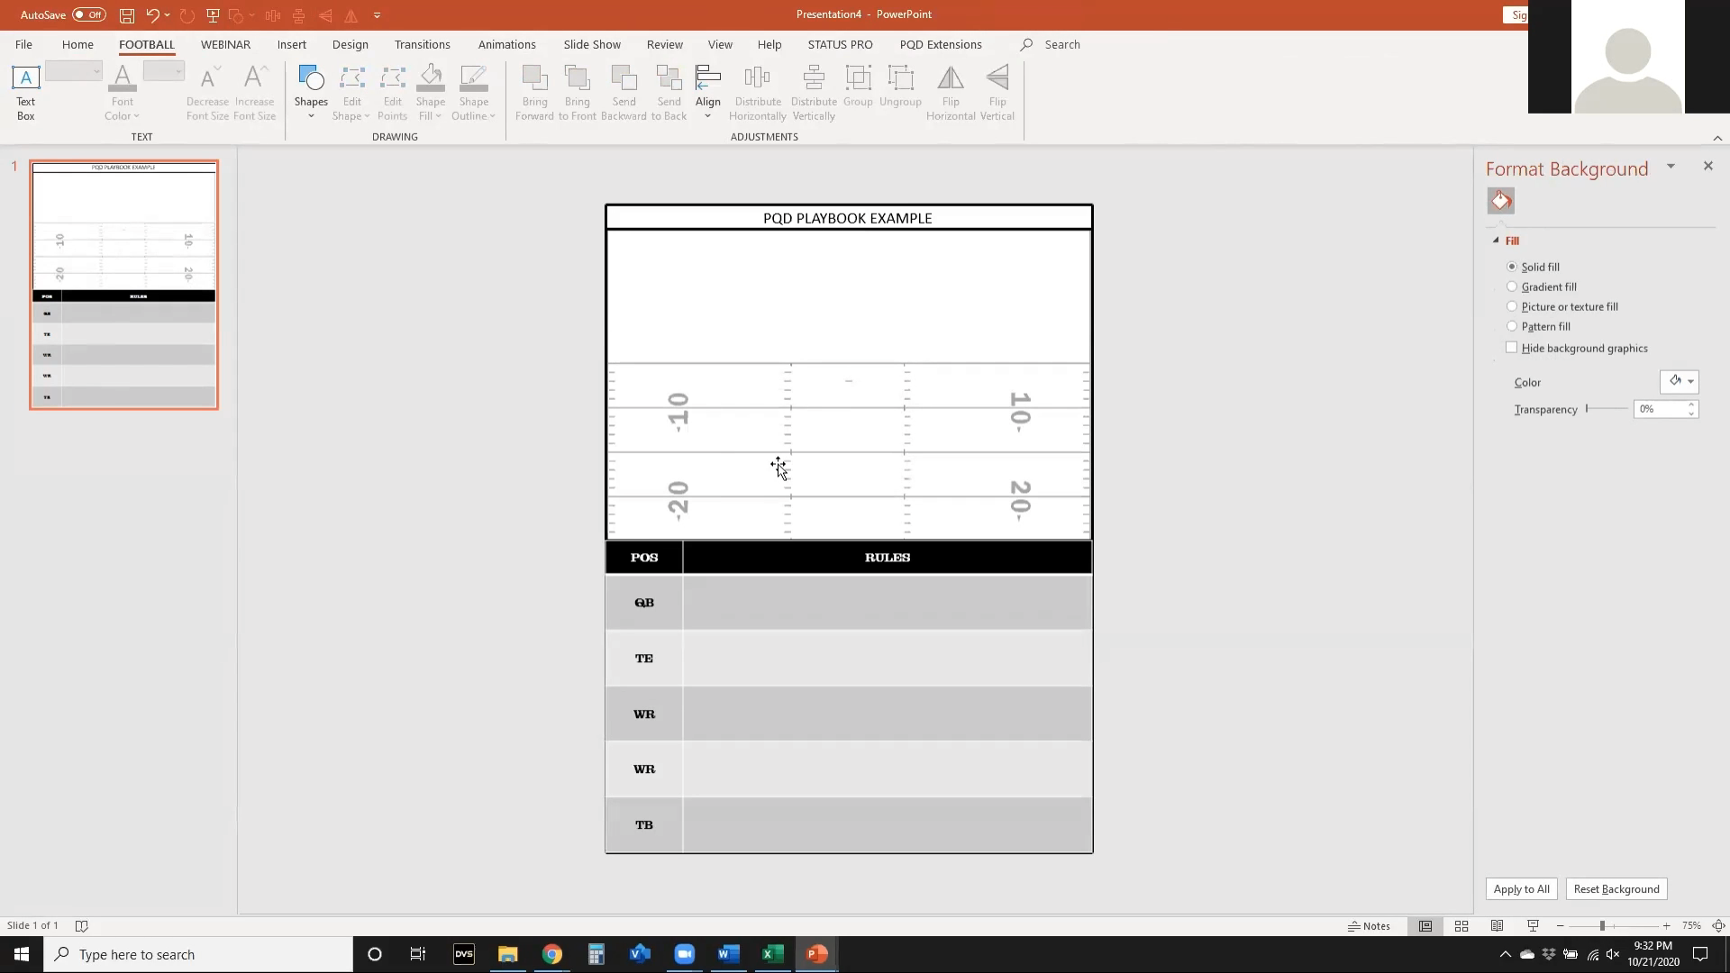Switch to Slide Sorter view
The width and height of the screenshot is (1730, 973).
tap(1461, 925)
